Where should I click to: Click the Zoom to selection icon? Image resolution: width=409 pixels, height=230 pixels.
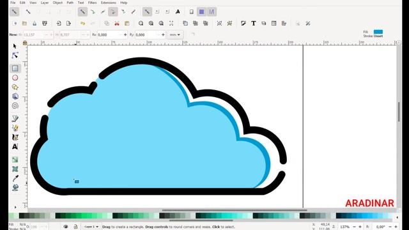click(141, 24)
